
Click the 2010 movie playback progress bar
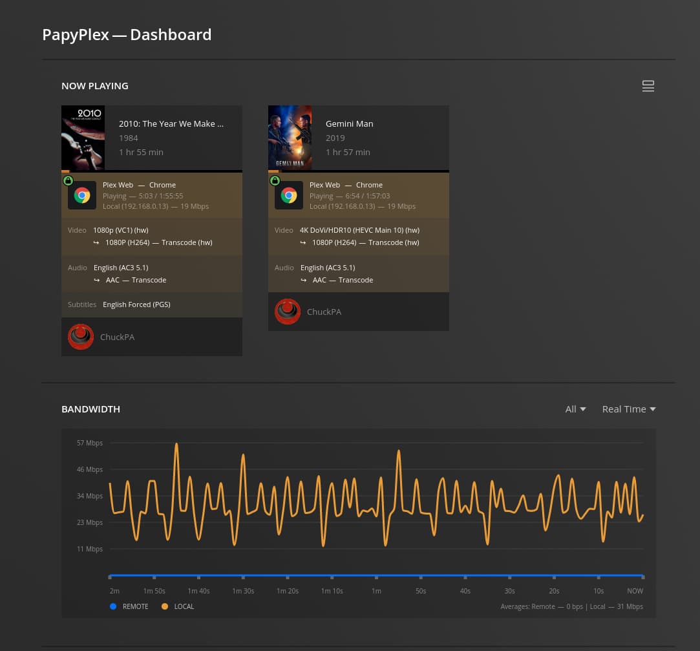[x=152, y=171]
